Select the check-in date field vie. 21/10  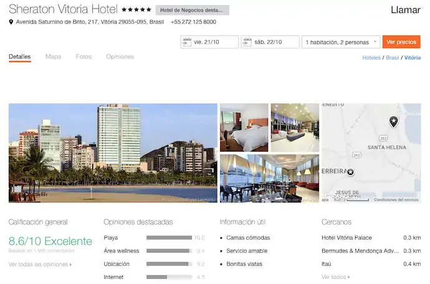coord(209,42)
